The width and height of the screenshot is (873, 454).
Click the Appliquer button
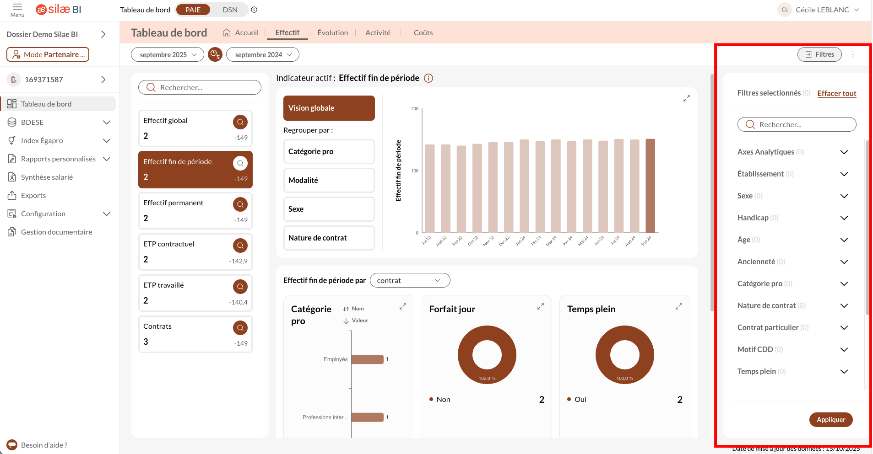[x=830, y=420]
